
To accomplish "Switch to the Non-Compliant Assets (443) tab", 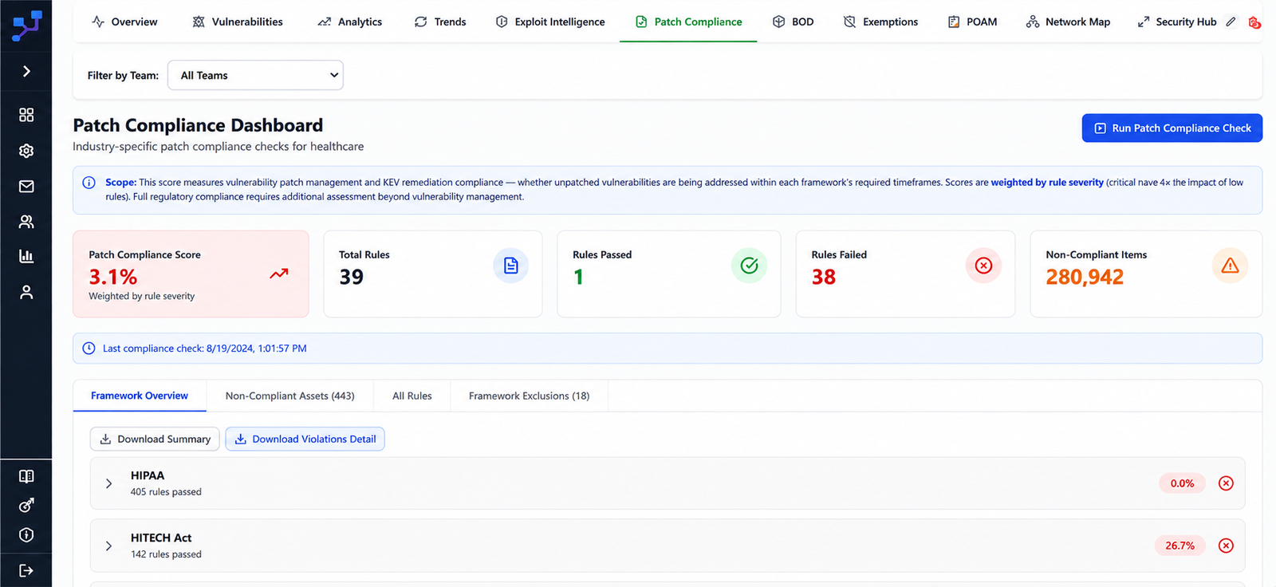I will [289, 396].
